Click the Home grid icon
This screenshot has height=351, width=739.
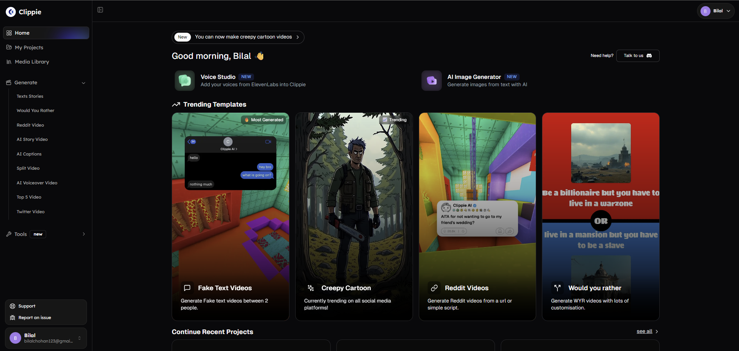[9, 33]
